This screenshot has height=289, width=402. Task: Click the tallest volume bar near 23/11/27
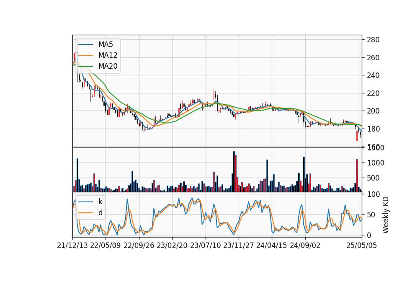pyautogui.click(x=234, y=172)
